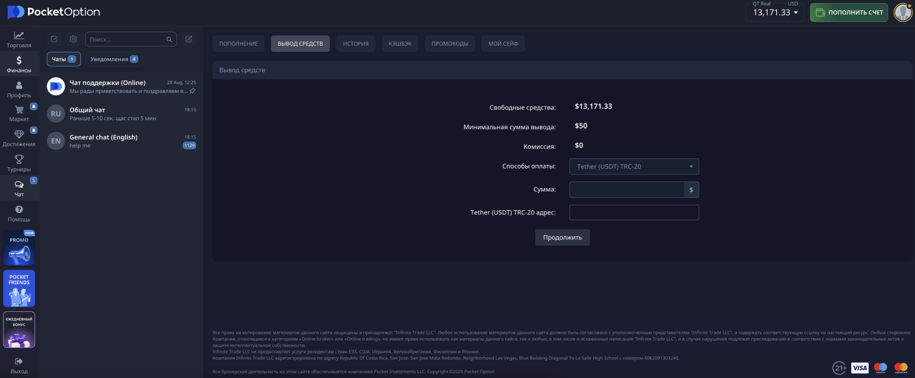The width and height of the screenshot is (915, 378).
Task: Open the Промокоды tab
Action: [x=450, y=43]
